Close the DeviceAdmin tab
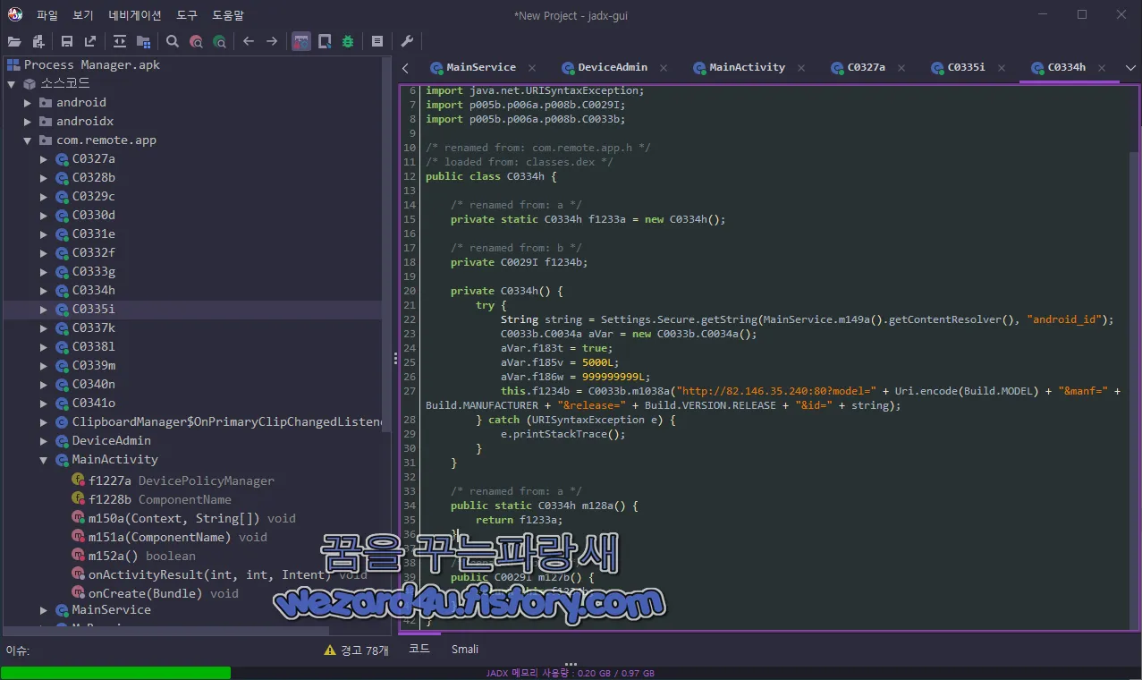Viewport: 1142px width, 680px height. 664,68
